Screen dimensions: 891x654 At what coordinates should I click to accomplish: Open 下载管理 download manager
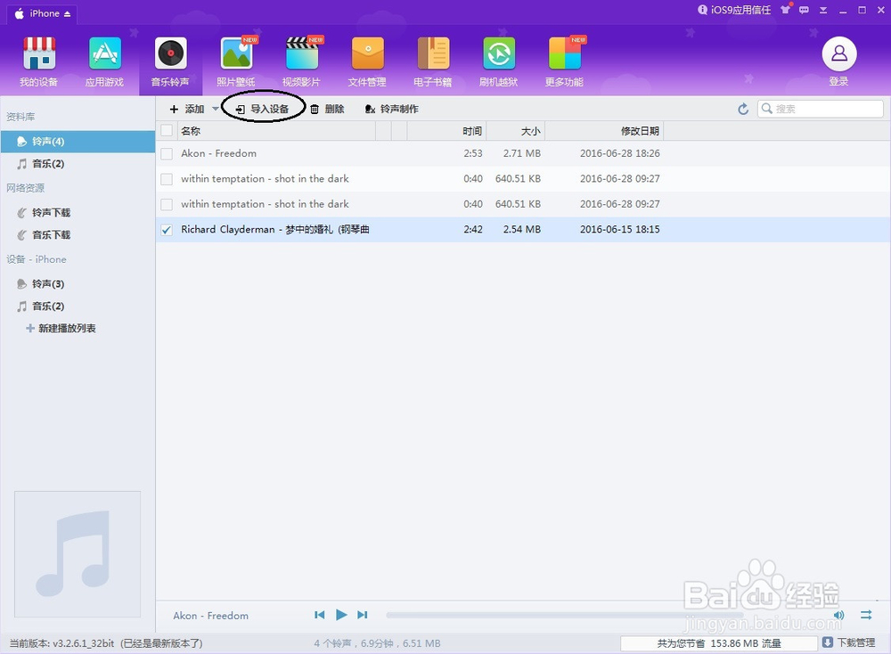(849, 642)
